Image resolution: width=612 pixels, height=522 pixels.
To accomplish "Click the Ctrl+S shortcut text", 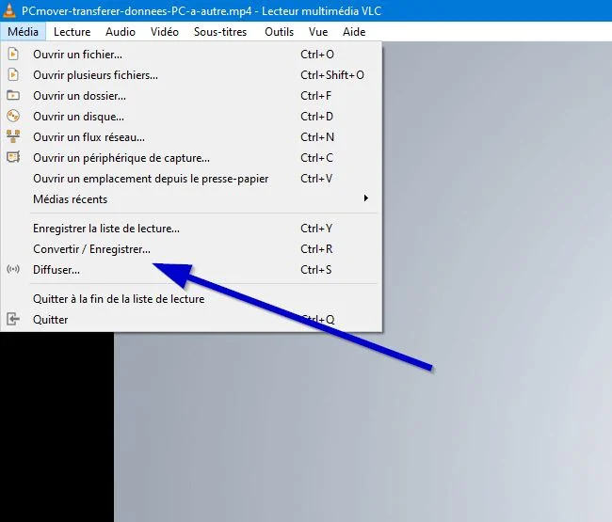I will point(316,269).
